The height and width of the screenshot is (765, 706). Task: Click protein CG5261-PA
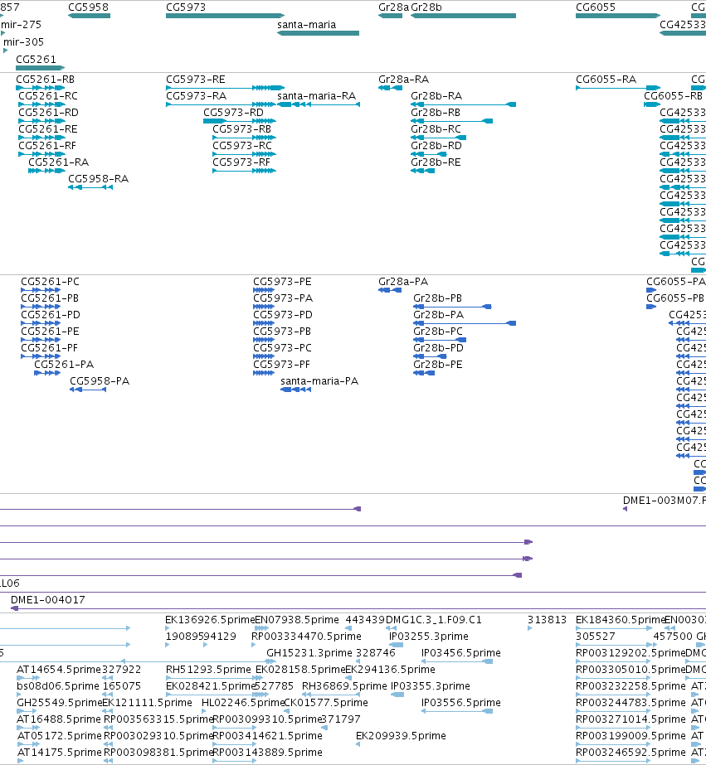pyautogui.click(x=64, y=365)
